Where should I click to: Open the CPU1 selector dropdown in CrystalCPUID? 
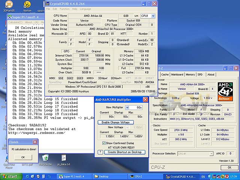[x=153, y=16]
